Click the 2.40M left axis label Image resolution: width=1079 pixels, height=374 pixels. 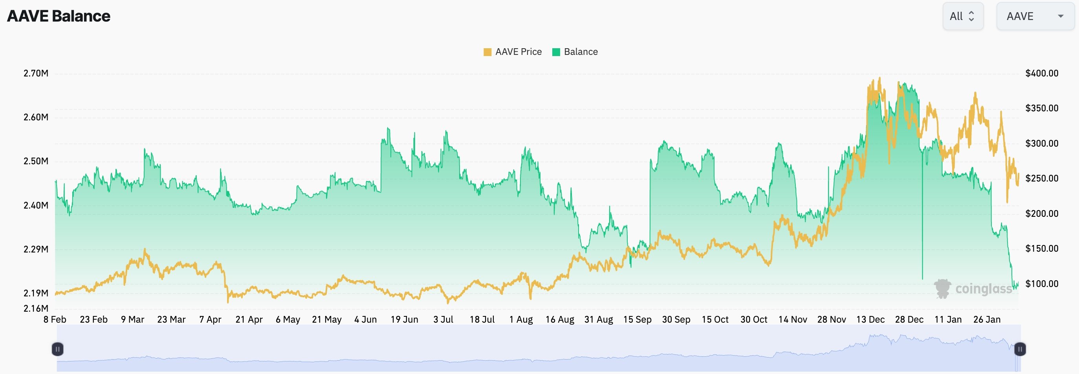click(36, 205)
